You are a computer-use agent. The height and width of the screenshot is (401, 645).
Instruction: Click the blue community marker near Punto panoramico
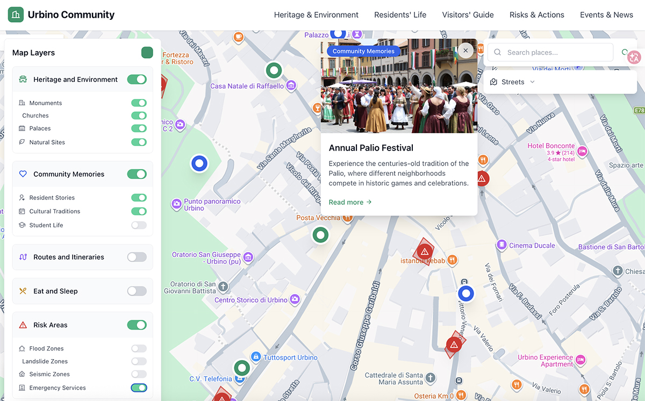[199, 163]
